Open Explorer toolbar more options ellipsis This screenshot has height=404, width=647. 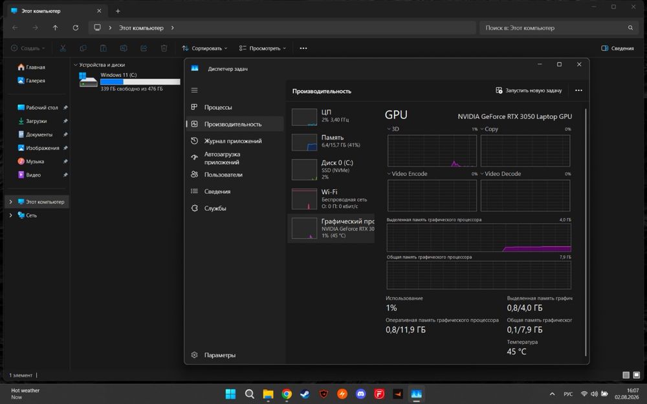(x=303, y=48)
